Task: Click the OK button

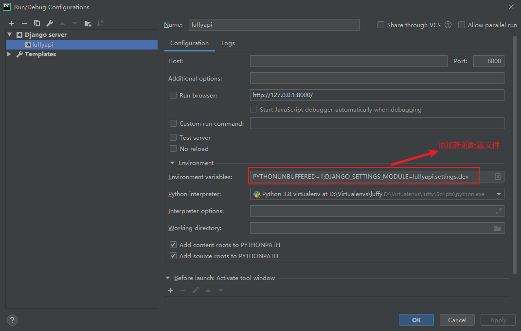Action: tap(416, 320)
